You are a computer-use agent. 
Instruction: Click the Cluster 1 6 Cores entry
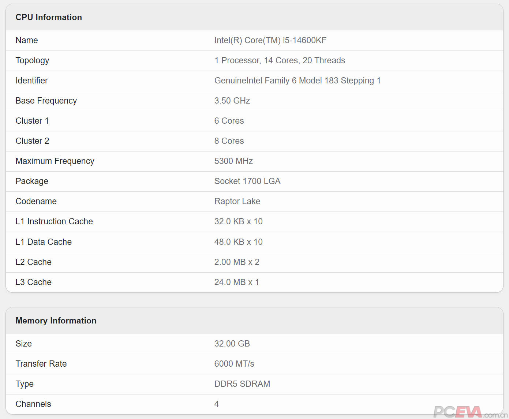[229, 121]
